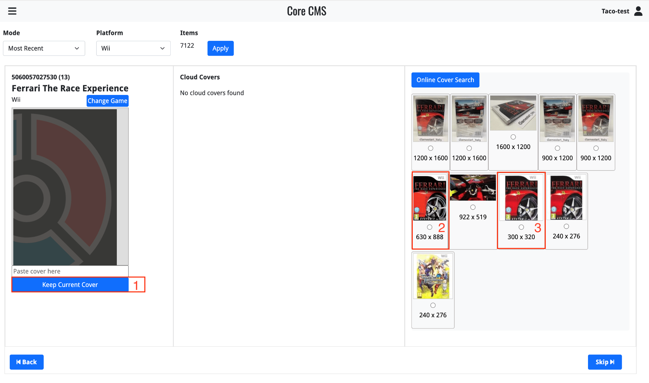Select the second 1200 x 1600 cover radio
The image size is (649, 383).
(469, 148)
